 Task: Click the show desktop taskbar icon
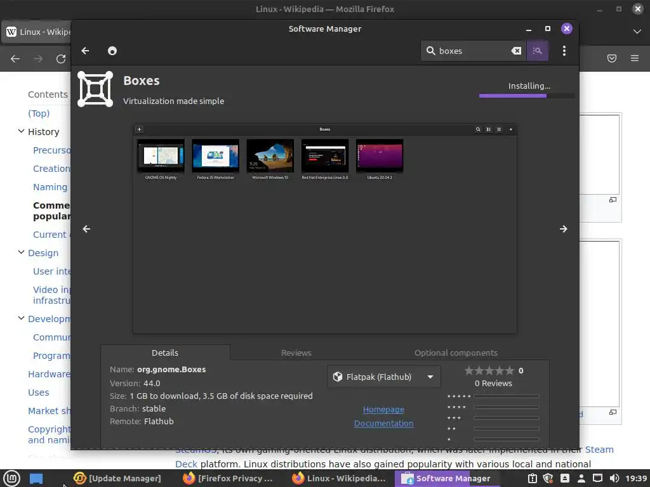[x=36, y=478]
